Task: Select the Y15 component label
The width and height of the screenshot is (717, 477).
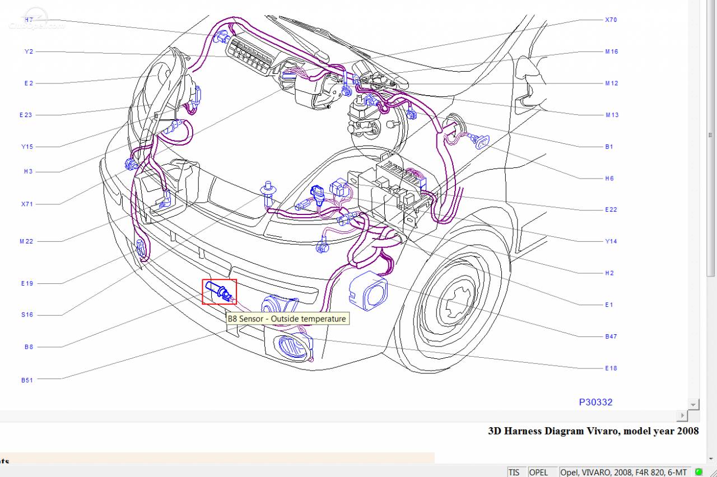Action: click(x=27, y=147)
